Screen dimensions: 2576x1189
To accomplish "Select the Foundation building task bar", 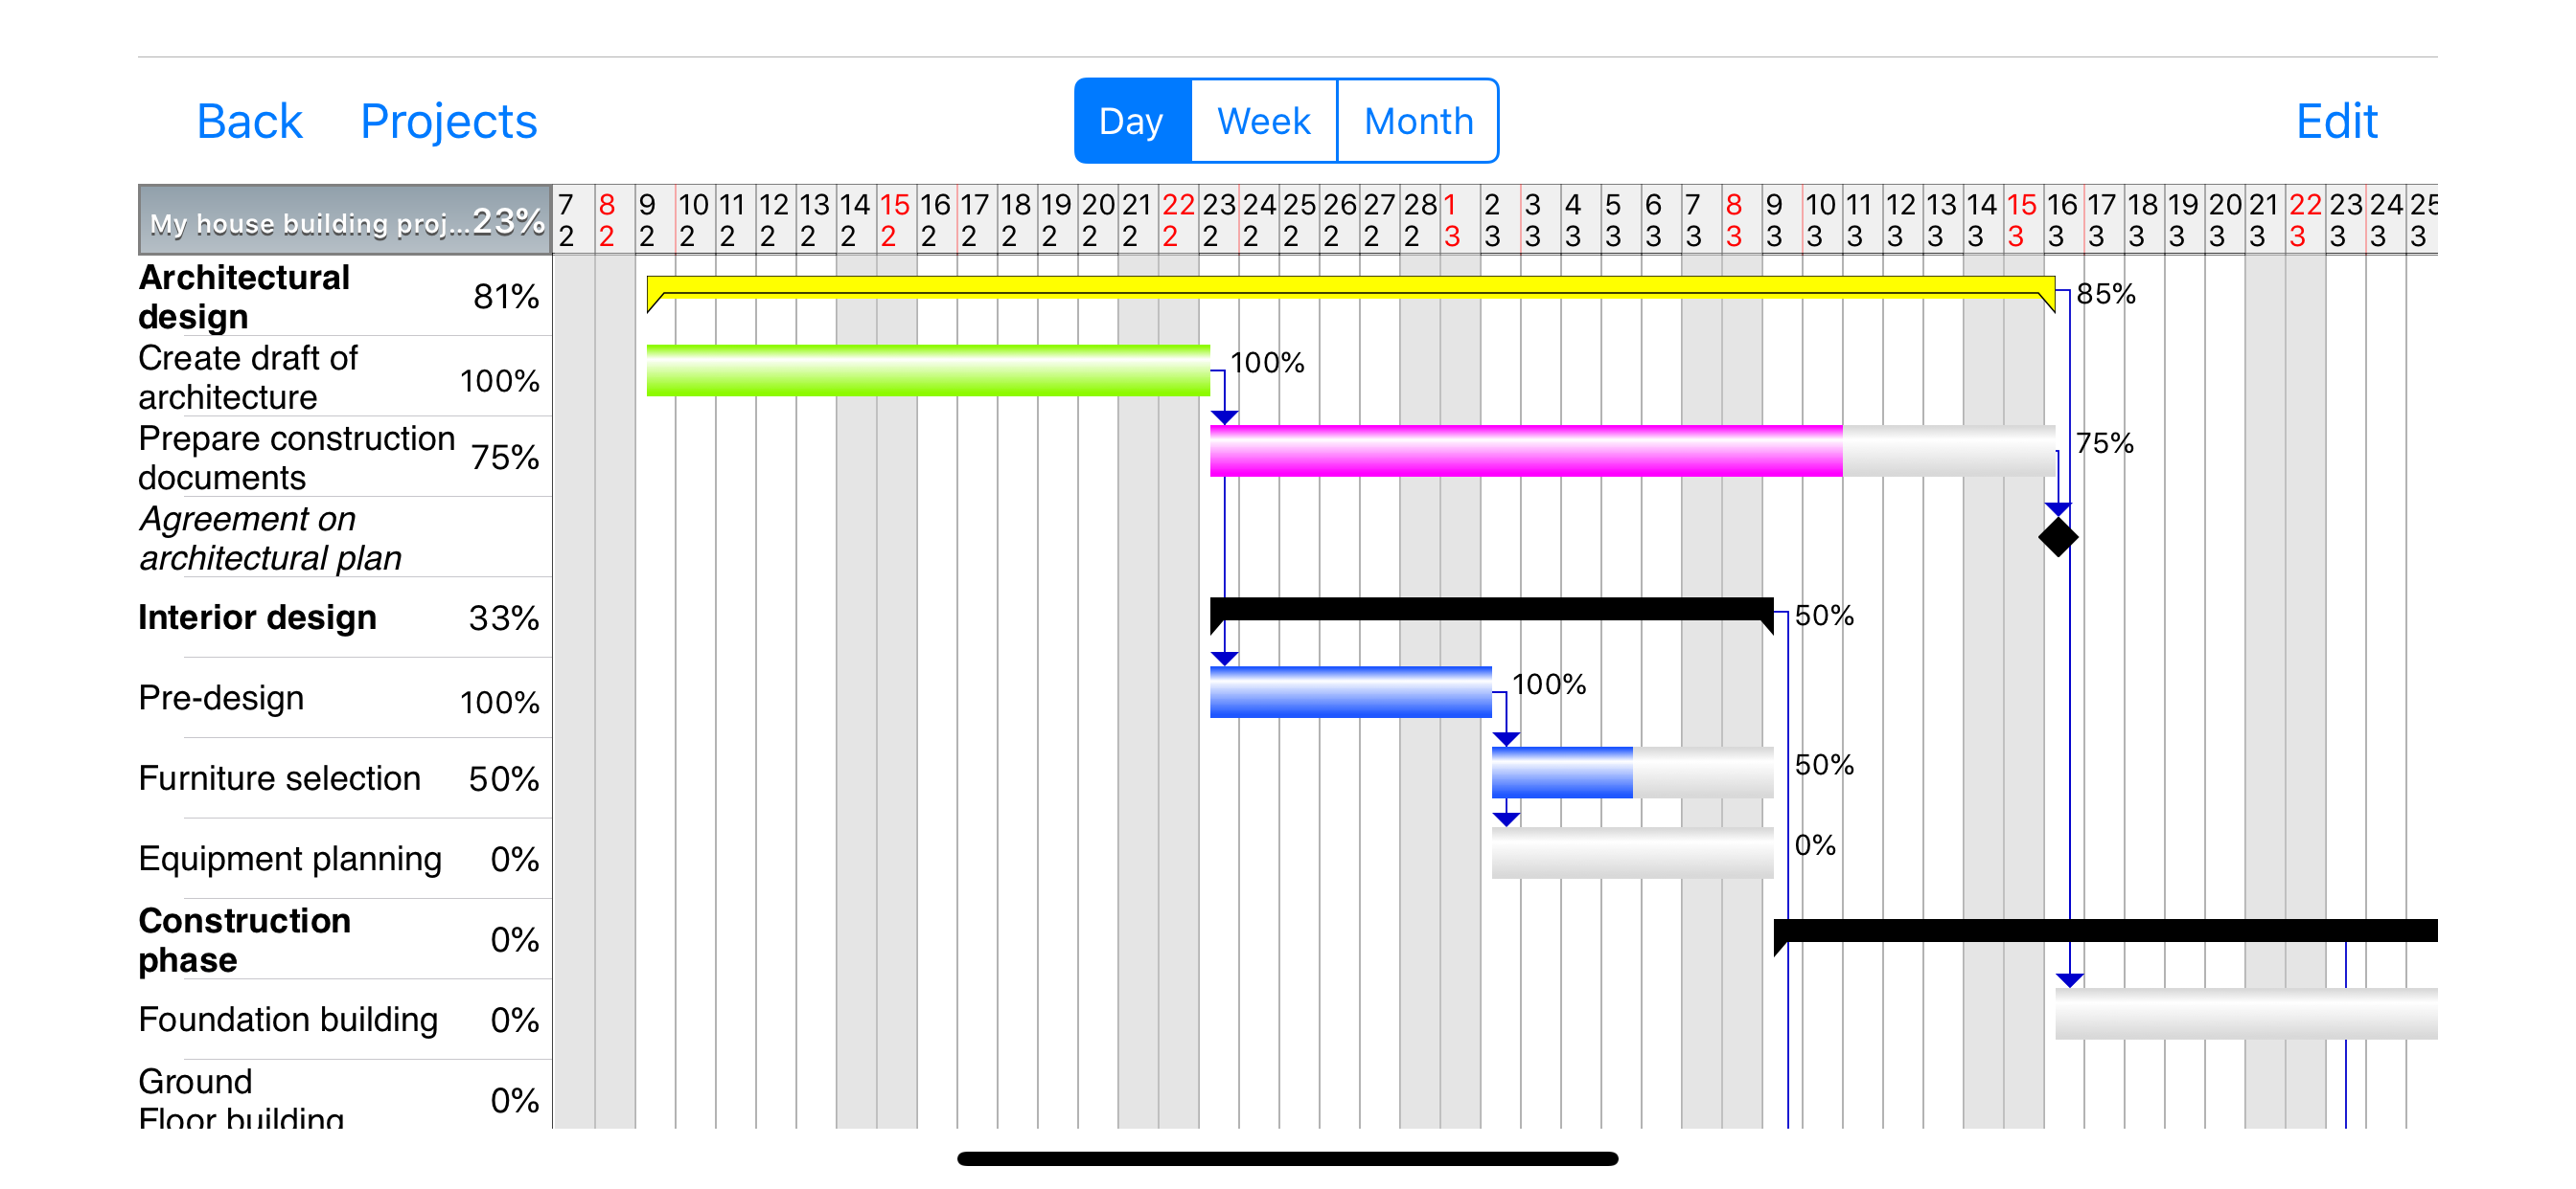I will (2245, 1013).
